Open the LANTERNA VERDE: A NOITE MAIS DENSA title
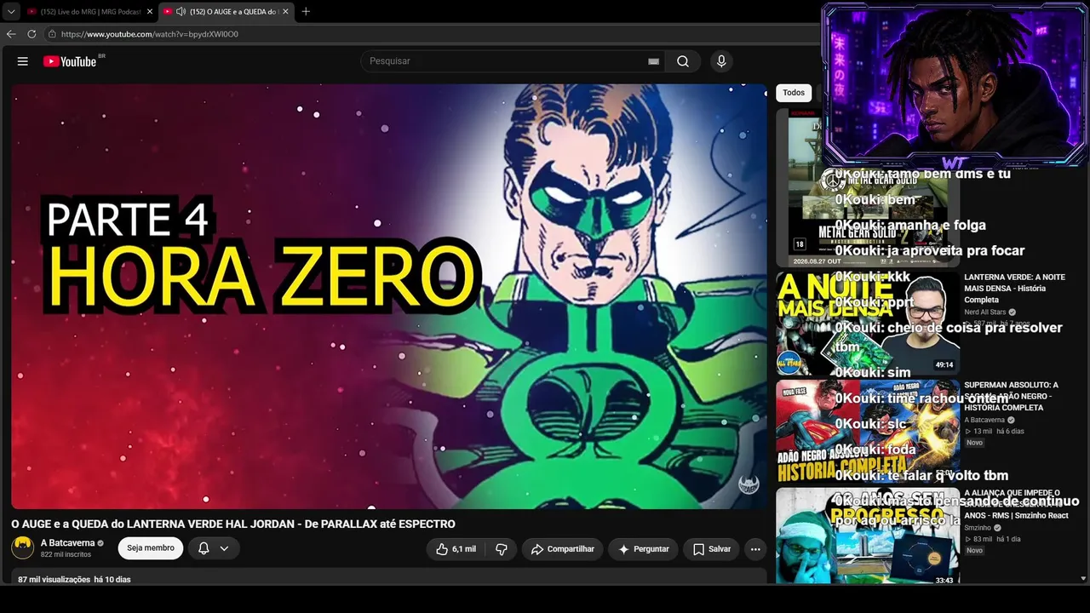 click(1014, 288)
